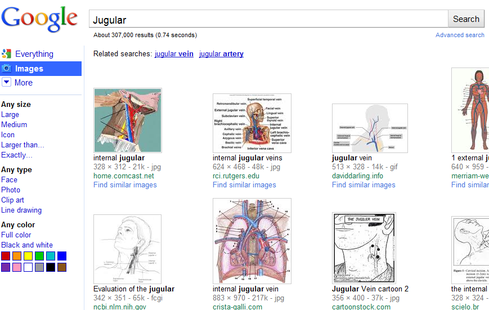This screenshot has width=489, height=310.
Task: Filter by Face type
Action: pyautogui.click(x=9, y=179)
